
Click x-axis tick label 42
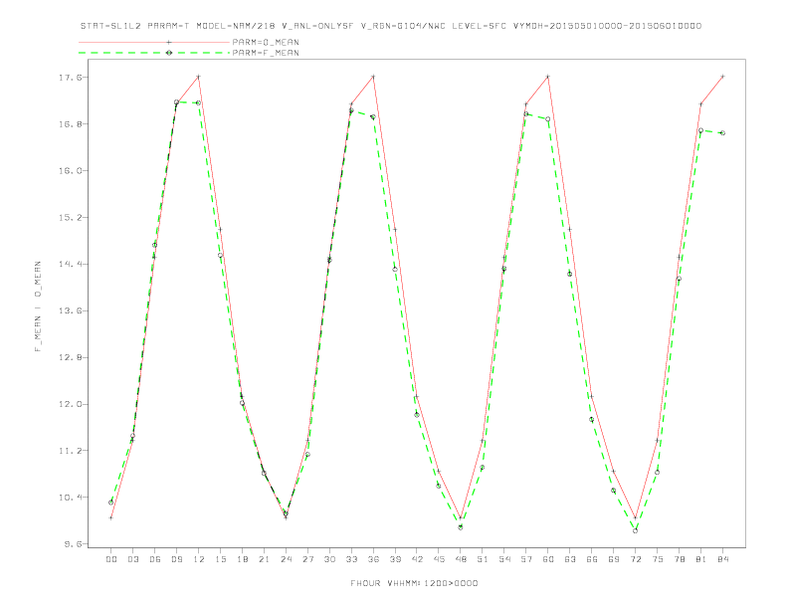point(417,559)
